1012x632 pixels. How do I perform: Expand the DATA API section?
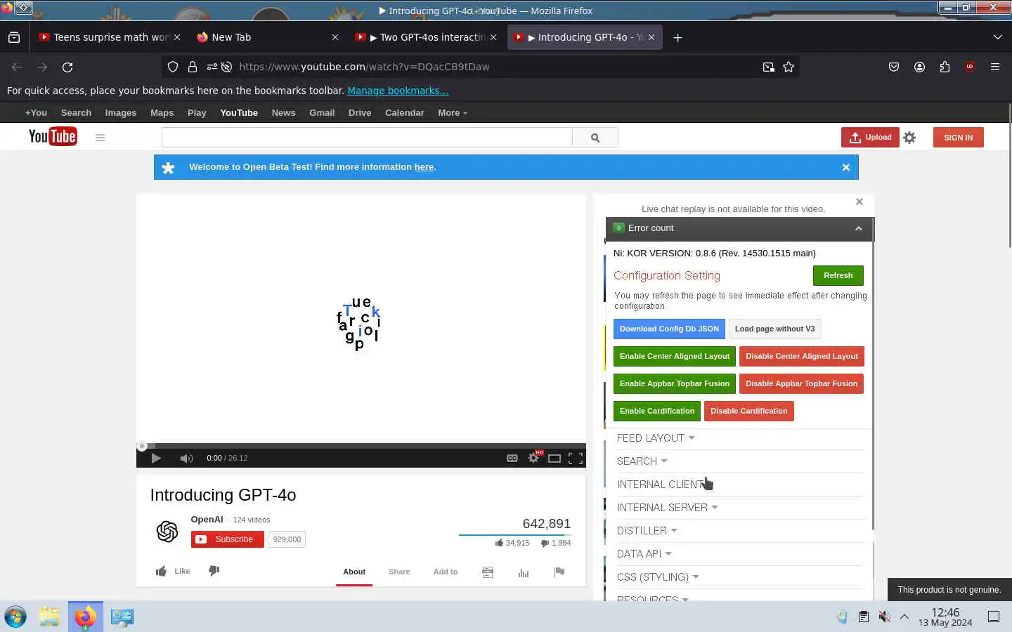(644, 554)
